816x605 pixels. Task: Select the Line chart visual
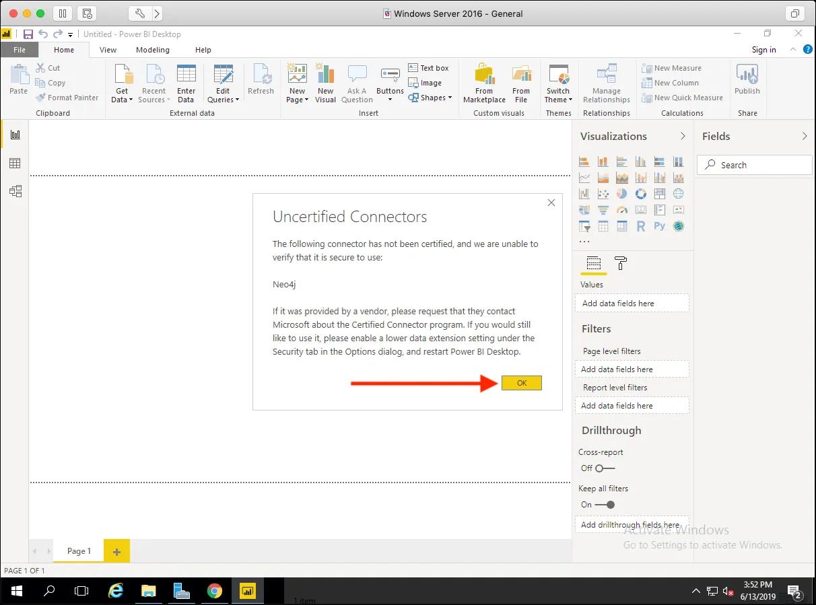[x=584, y=178]
